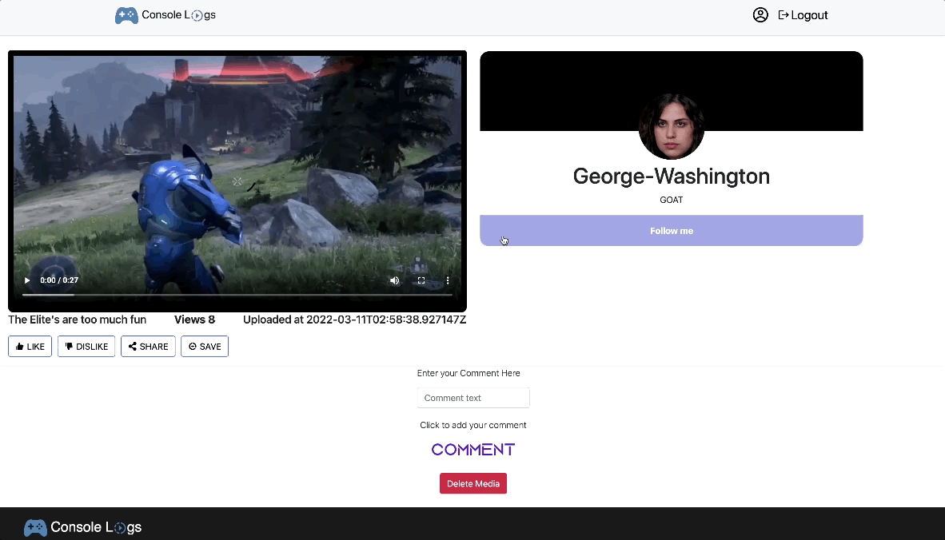Open the video's more options menu
Screen dimensions: 945x540
(448, 280)
